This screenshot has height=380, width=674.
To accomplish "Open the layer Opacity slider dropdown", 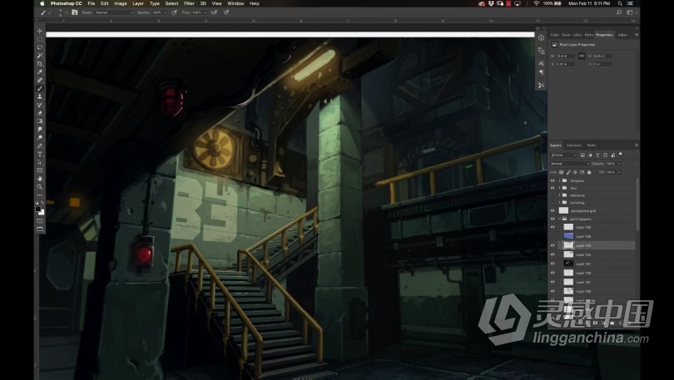I will point(619,164).
